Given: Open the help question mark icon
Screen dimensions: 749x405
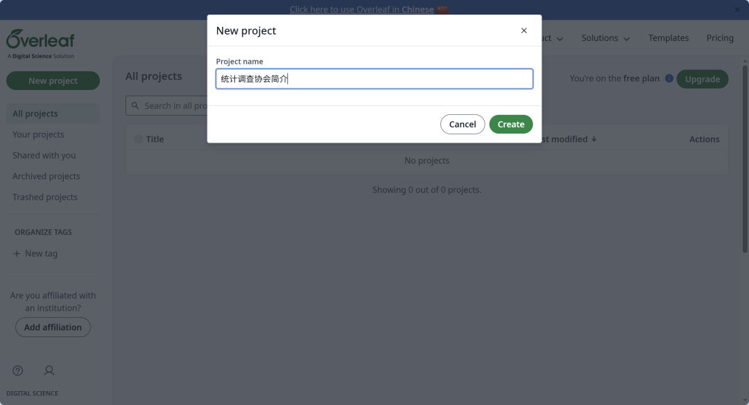Looking at the screenshot, I should pos(17,370).
